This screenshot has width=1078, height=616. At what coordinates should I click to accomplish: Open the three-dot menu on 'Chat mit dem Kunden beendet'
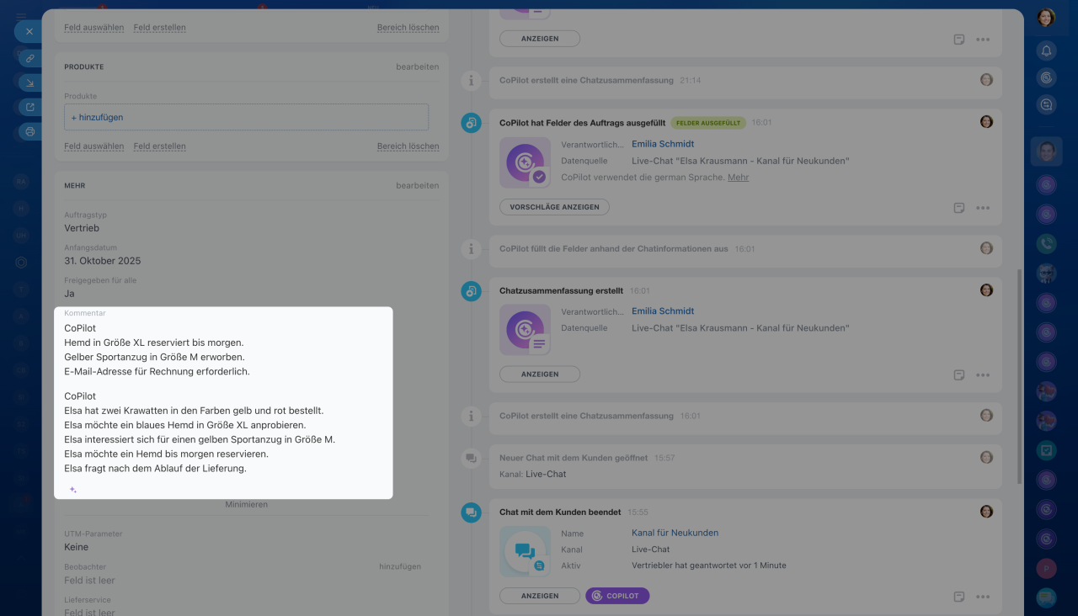point(983,597)
